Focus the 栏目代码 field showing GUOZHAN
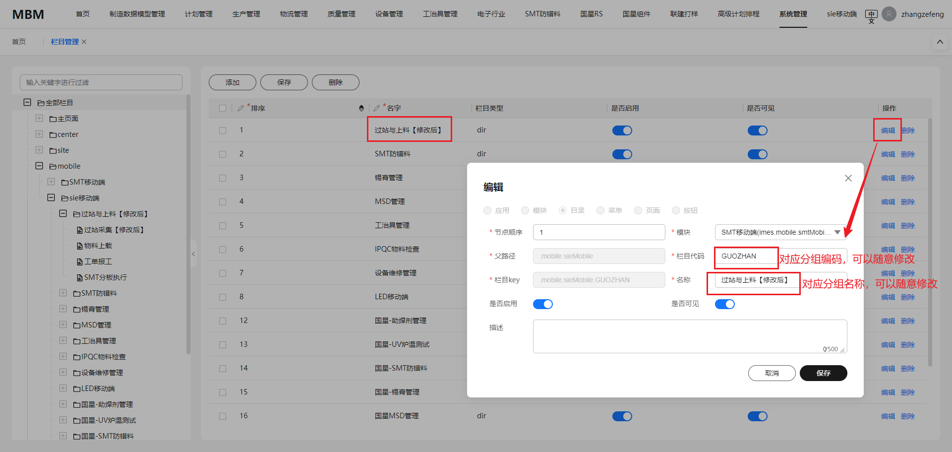 (x=780, y=256)
